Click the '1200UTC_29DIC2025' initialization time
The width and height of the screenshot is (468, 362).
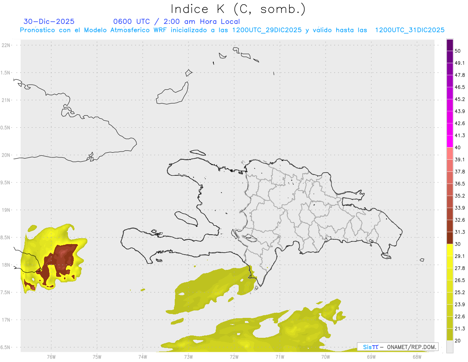267,30
